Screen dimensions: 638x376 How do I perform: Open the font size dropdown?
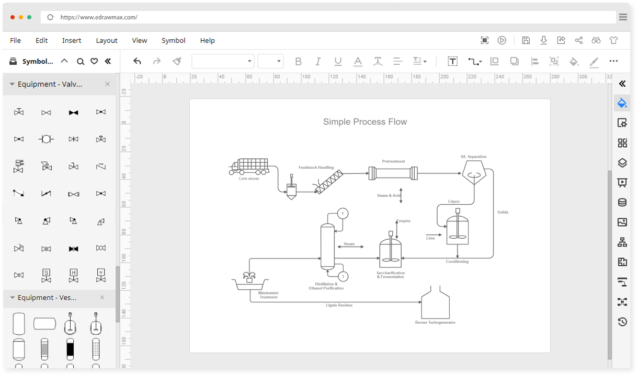[270, 61]
